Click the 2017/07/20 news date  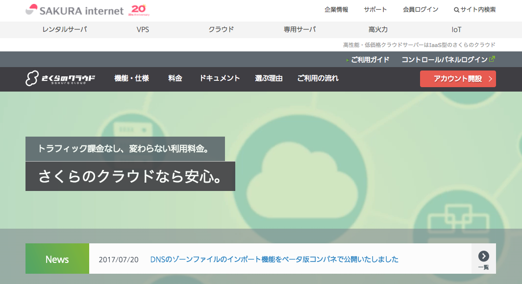(x=119, y=260)
